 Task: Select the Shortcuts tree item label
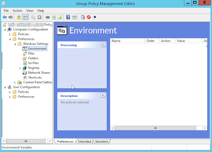[x=35, y=77]
